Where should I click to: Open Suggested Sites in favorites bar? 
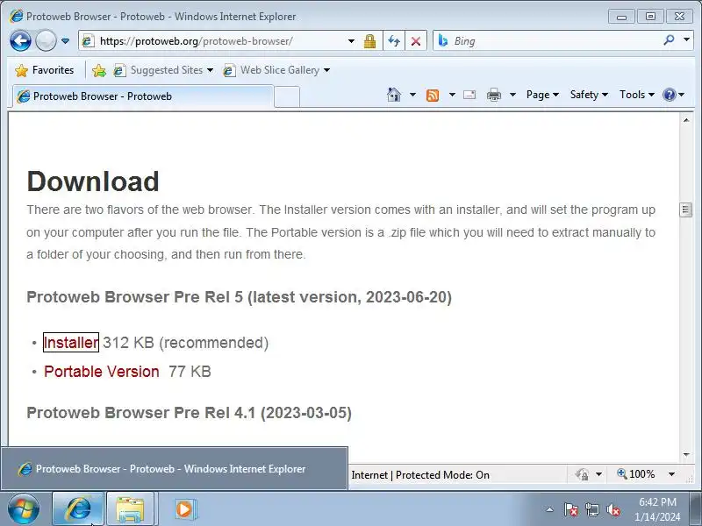[x=163, y=70]
